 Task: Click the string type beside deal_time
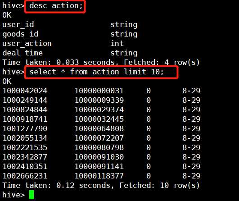(x=124, y=53)
